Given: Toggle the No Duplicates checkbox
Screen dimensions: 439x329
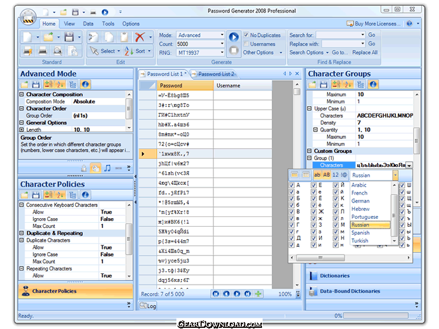Looking at the screenshot, I should click(246, 35).
